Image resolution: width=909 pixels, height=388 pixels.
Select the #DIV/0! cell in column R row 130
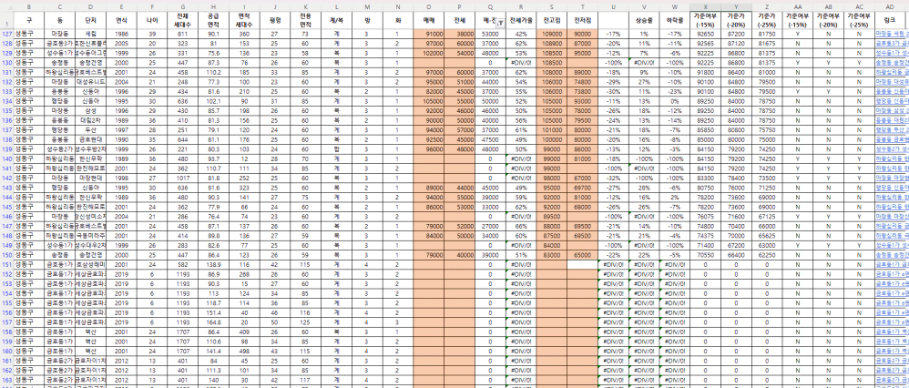[521, 62]
